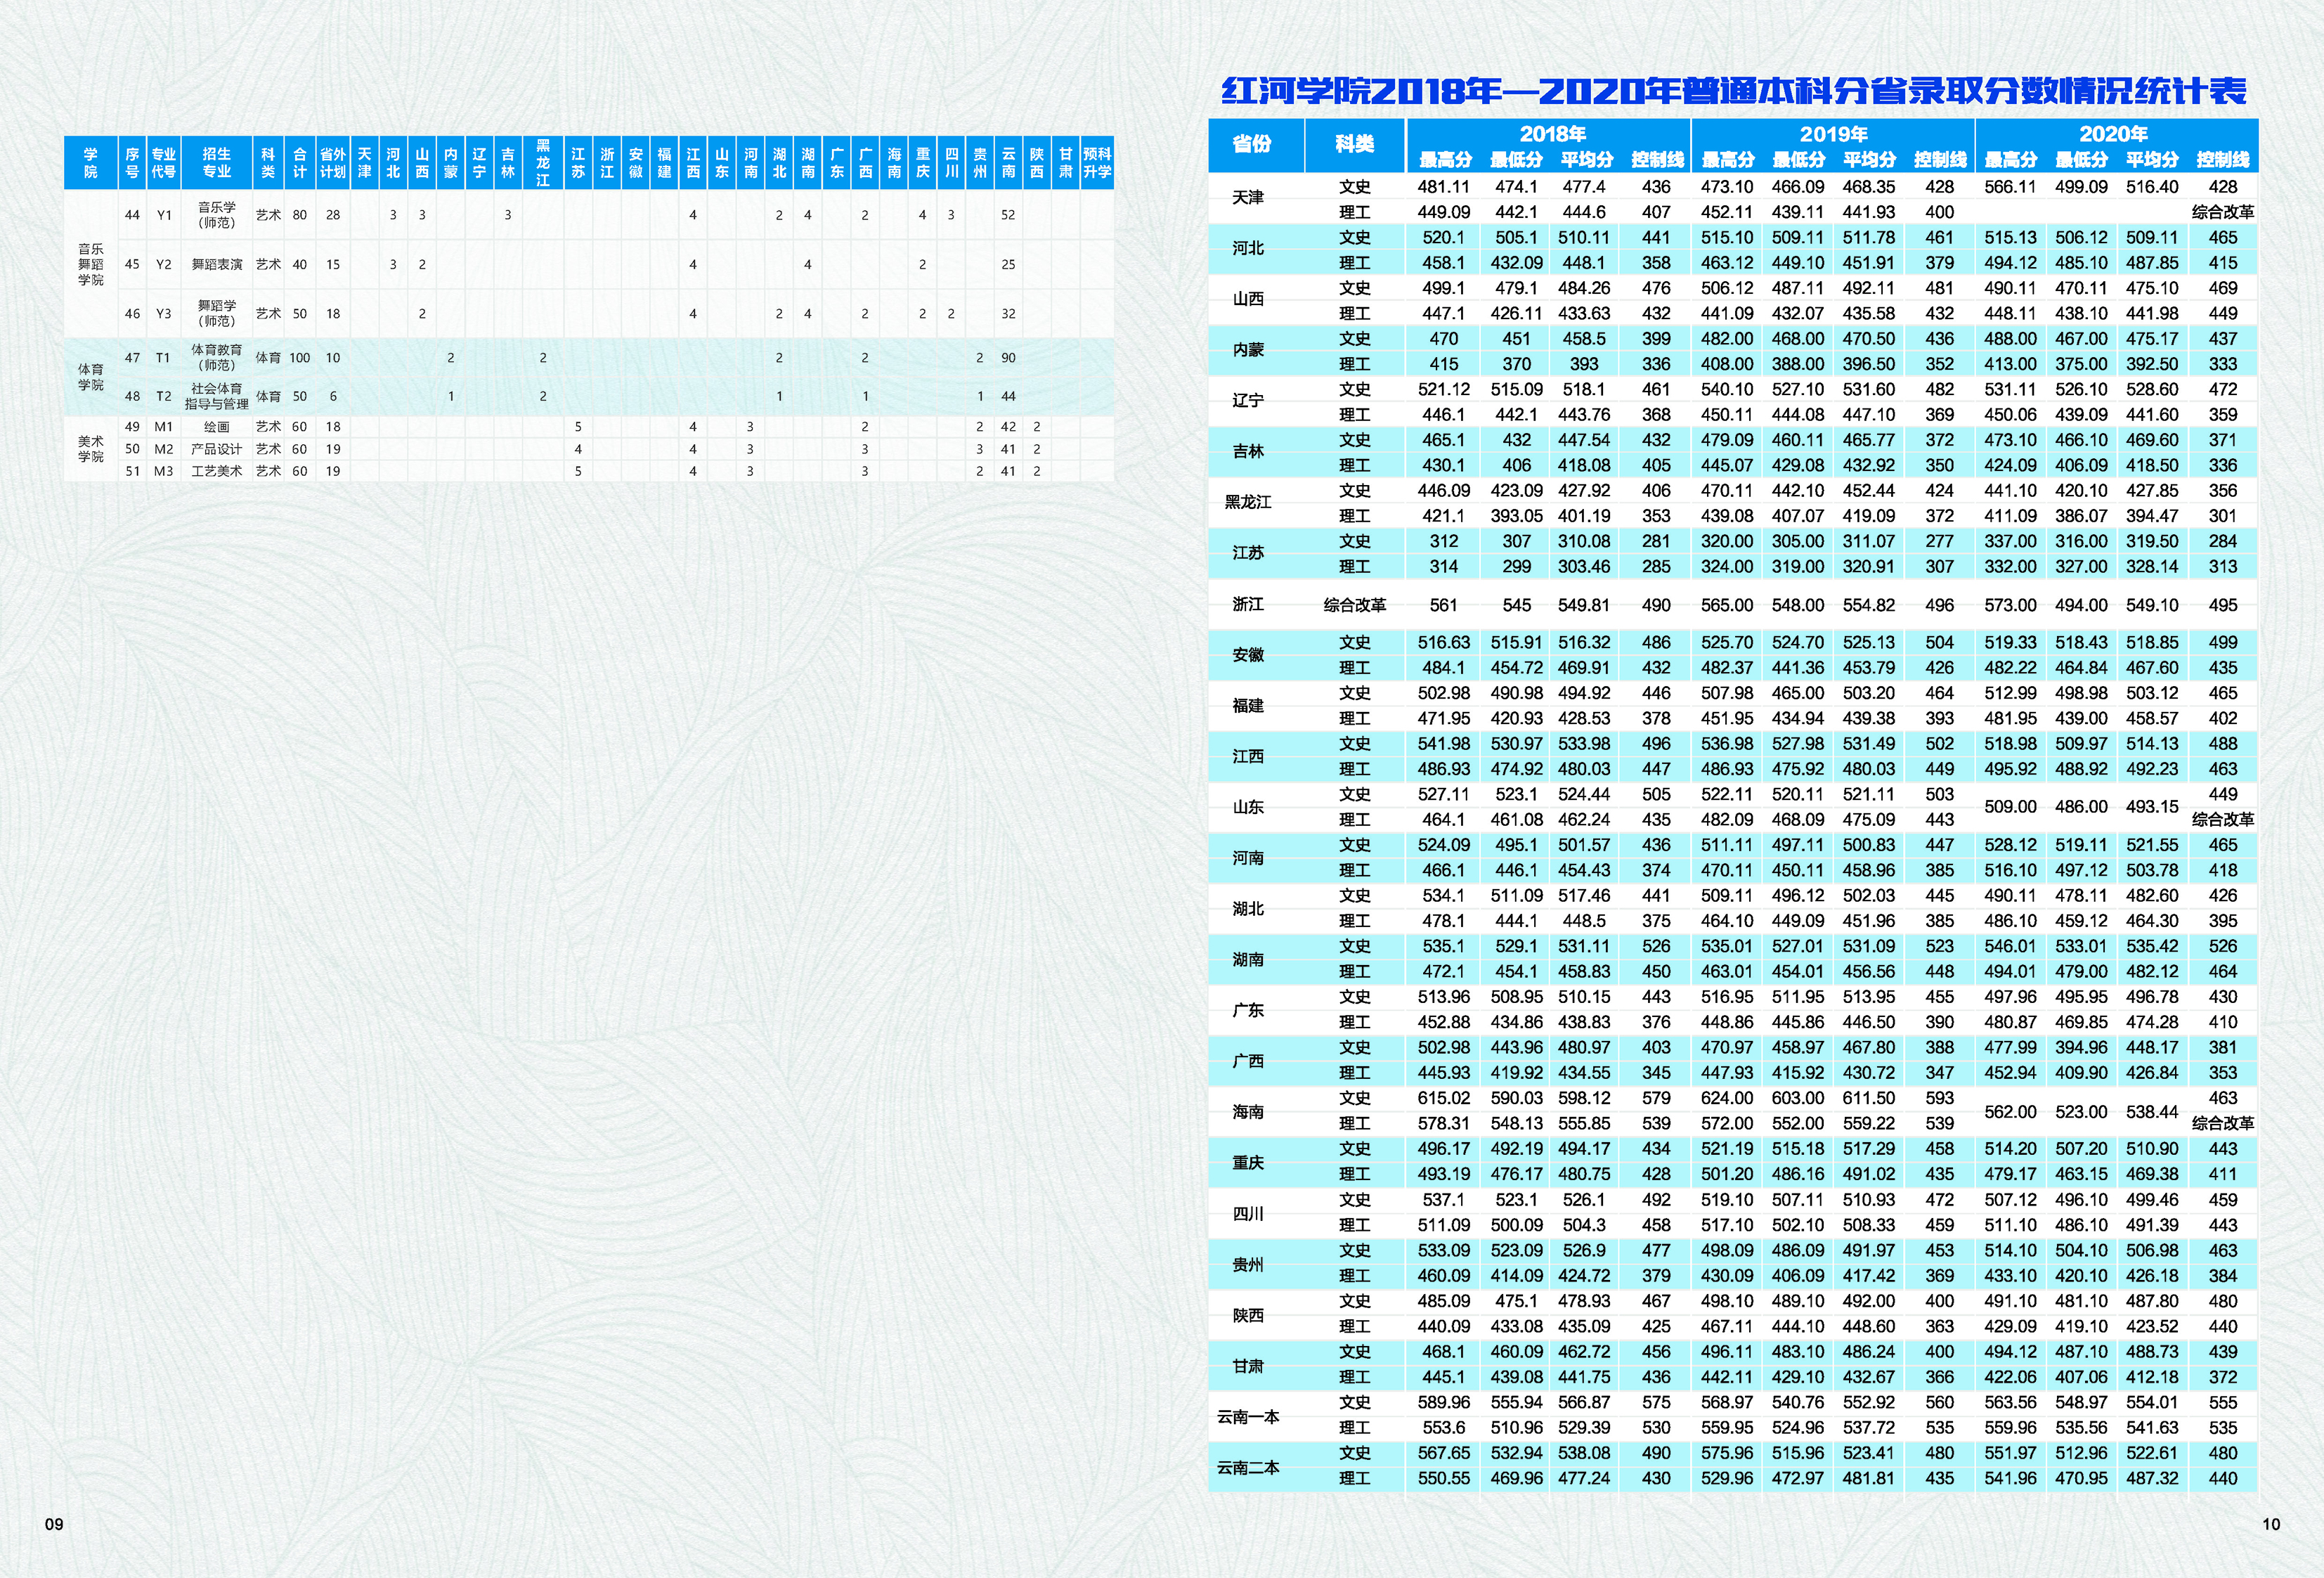The width and height of the screenshot is (2324, 1578).
Task: Select the 云南二本 row label
Action: [x=1248, y=1468]
